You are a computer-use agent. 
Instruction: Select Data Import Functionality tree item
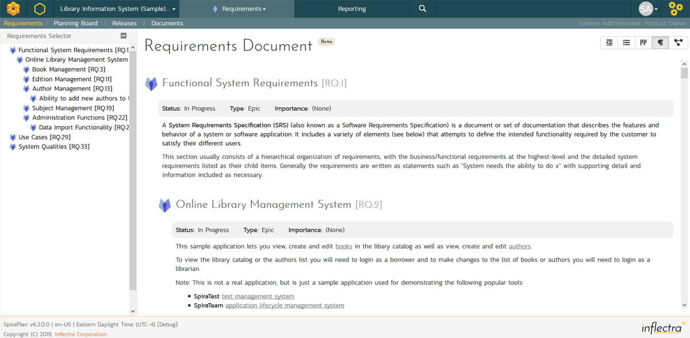click(x=84, y=127)
